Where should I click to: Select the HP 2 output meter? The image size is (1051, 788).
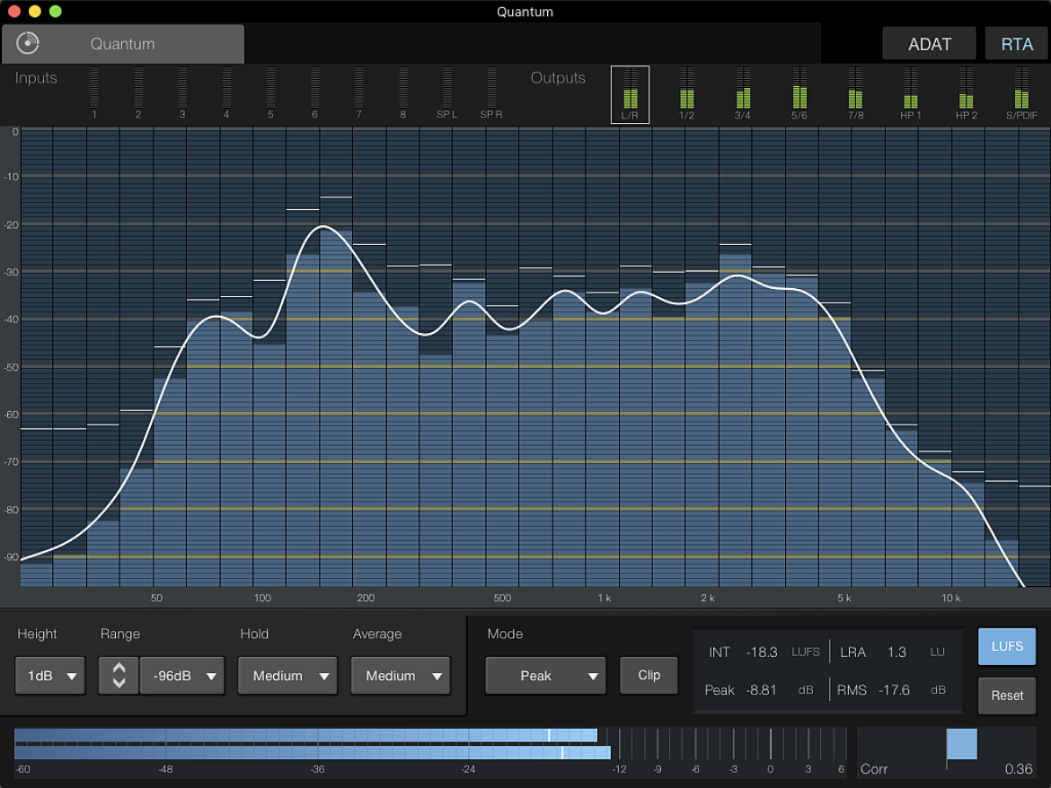tap(966, 93)
